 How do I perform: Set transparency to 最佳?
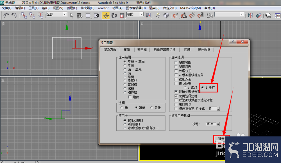coord(156,108)
